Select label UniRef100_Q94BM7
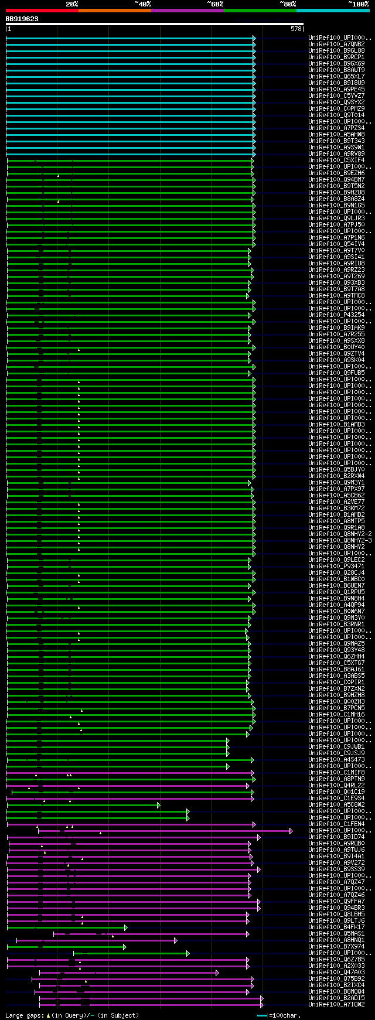Screen dimensions: 375x1020 tap(336, 179)
